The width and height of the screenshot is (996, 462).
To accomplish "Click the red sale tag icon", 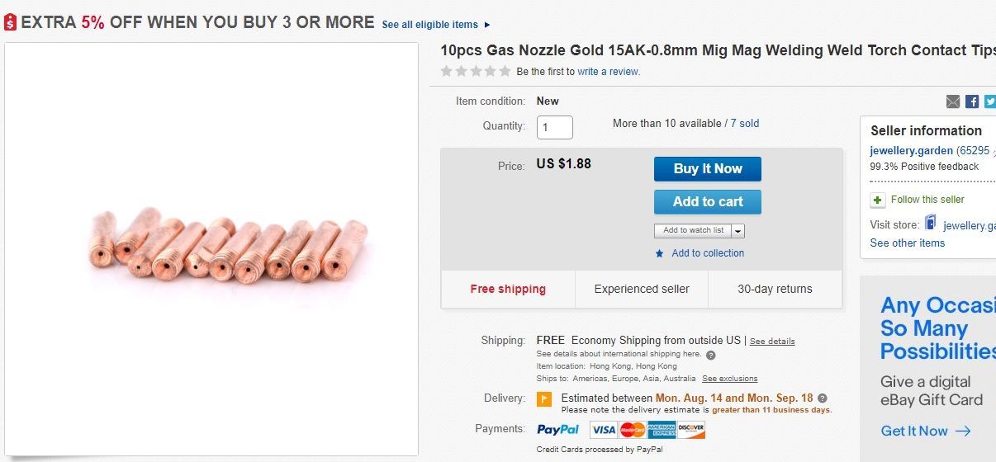I will pyautogui.click(x=10, y=23).
